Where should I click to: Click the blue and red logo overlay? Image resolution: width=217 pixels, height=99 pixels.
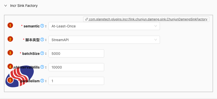pyautogui.click(x=20, y=76)
